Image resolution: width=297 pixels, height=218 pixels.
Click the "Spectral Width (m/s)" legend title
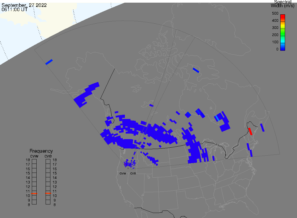tap(283, 4)
